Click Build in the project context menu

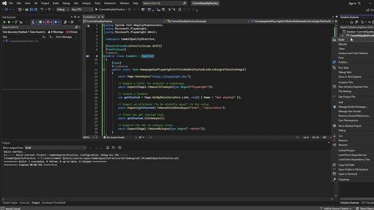pyautogui.click(x=341, y=40)
